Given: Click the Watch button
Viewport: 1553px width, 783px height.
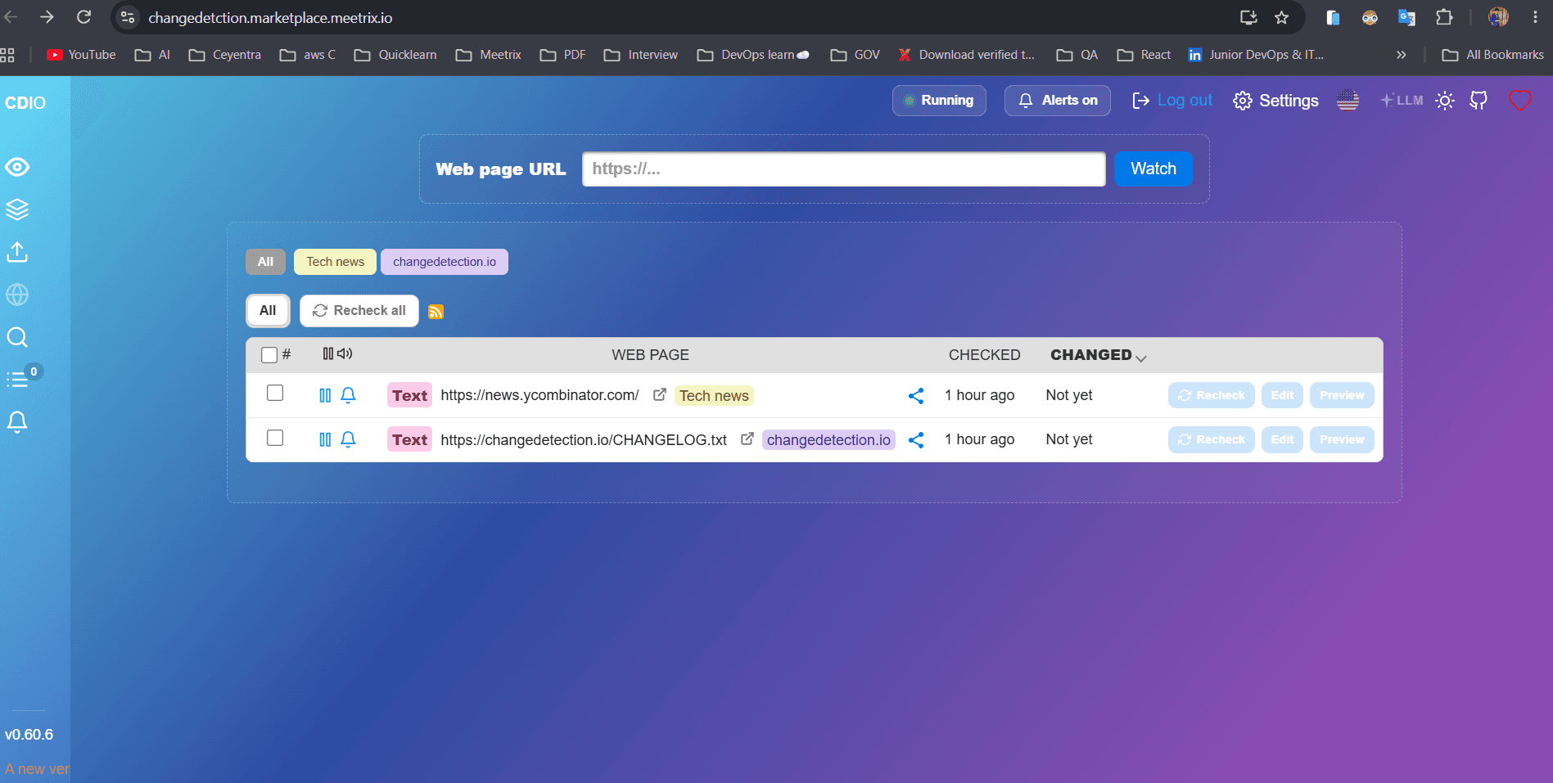Looking at the screenshot, I should [x=1153, y=169].
